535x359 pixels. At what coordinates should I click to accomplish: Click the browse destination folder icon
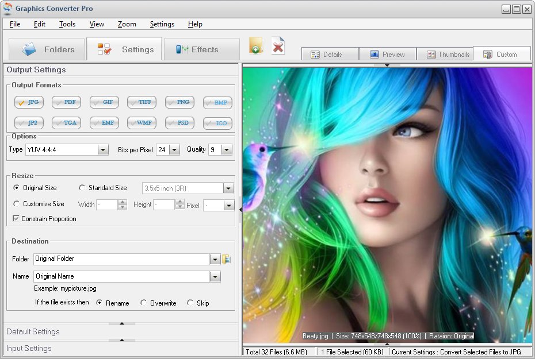point(227,259)
